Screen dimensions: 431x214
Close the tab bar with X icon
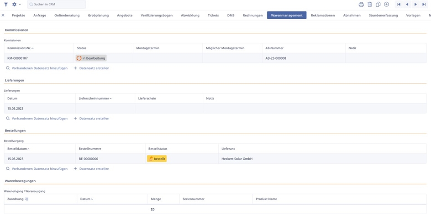pyautogui.click(x=3, y=16)
